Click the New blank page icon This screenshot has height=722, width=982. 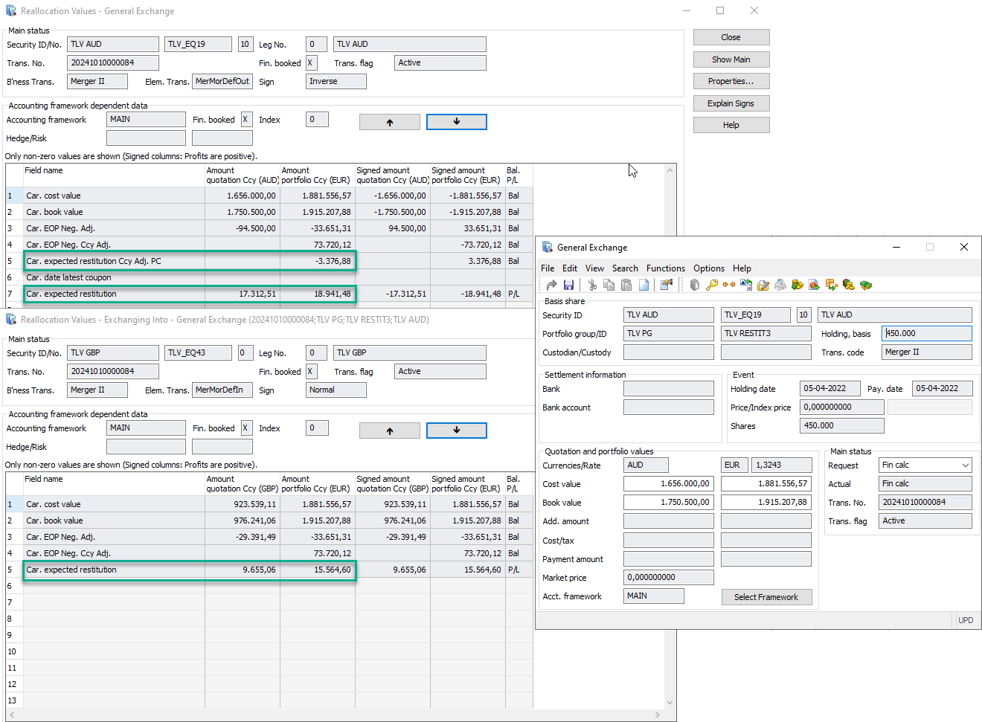pos(644,285)
